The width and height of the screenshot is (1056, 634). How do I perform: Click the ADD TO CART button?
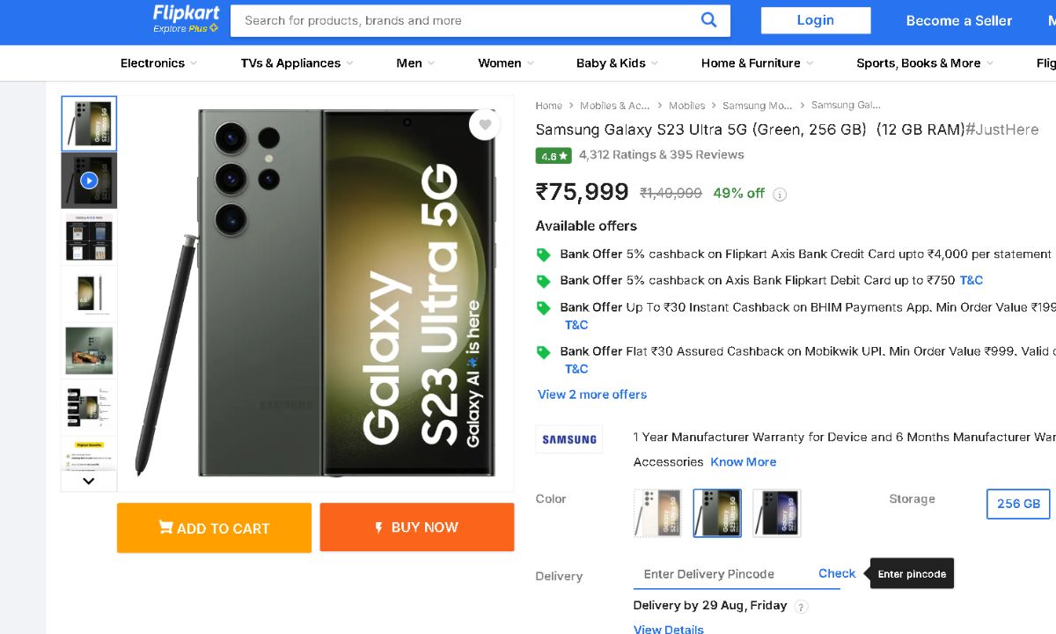(214, 528)
